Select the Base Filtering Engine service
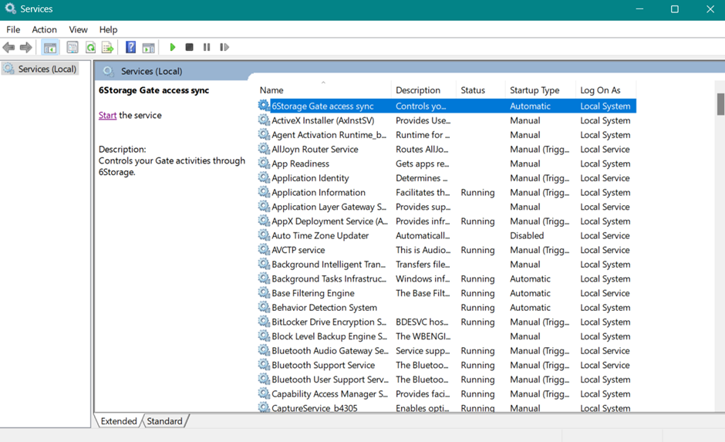This screenshot has width=725, height=442. coord(447,292)
